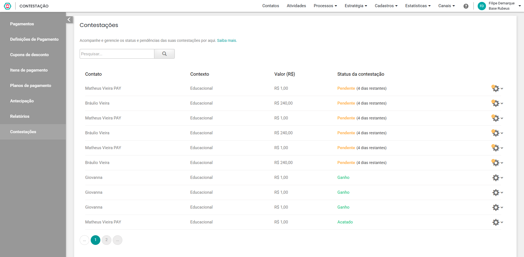
Task: Open gear menu for third Bráulio Vieira row
Action: coord(498,163)
